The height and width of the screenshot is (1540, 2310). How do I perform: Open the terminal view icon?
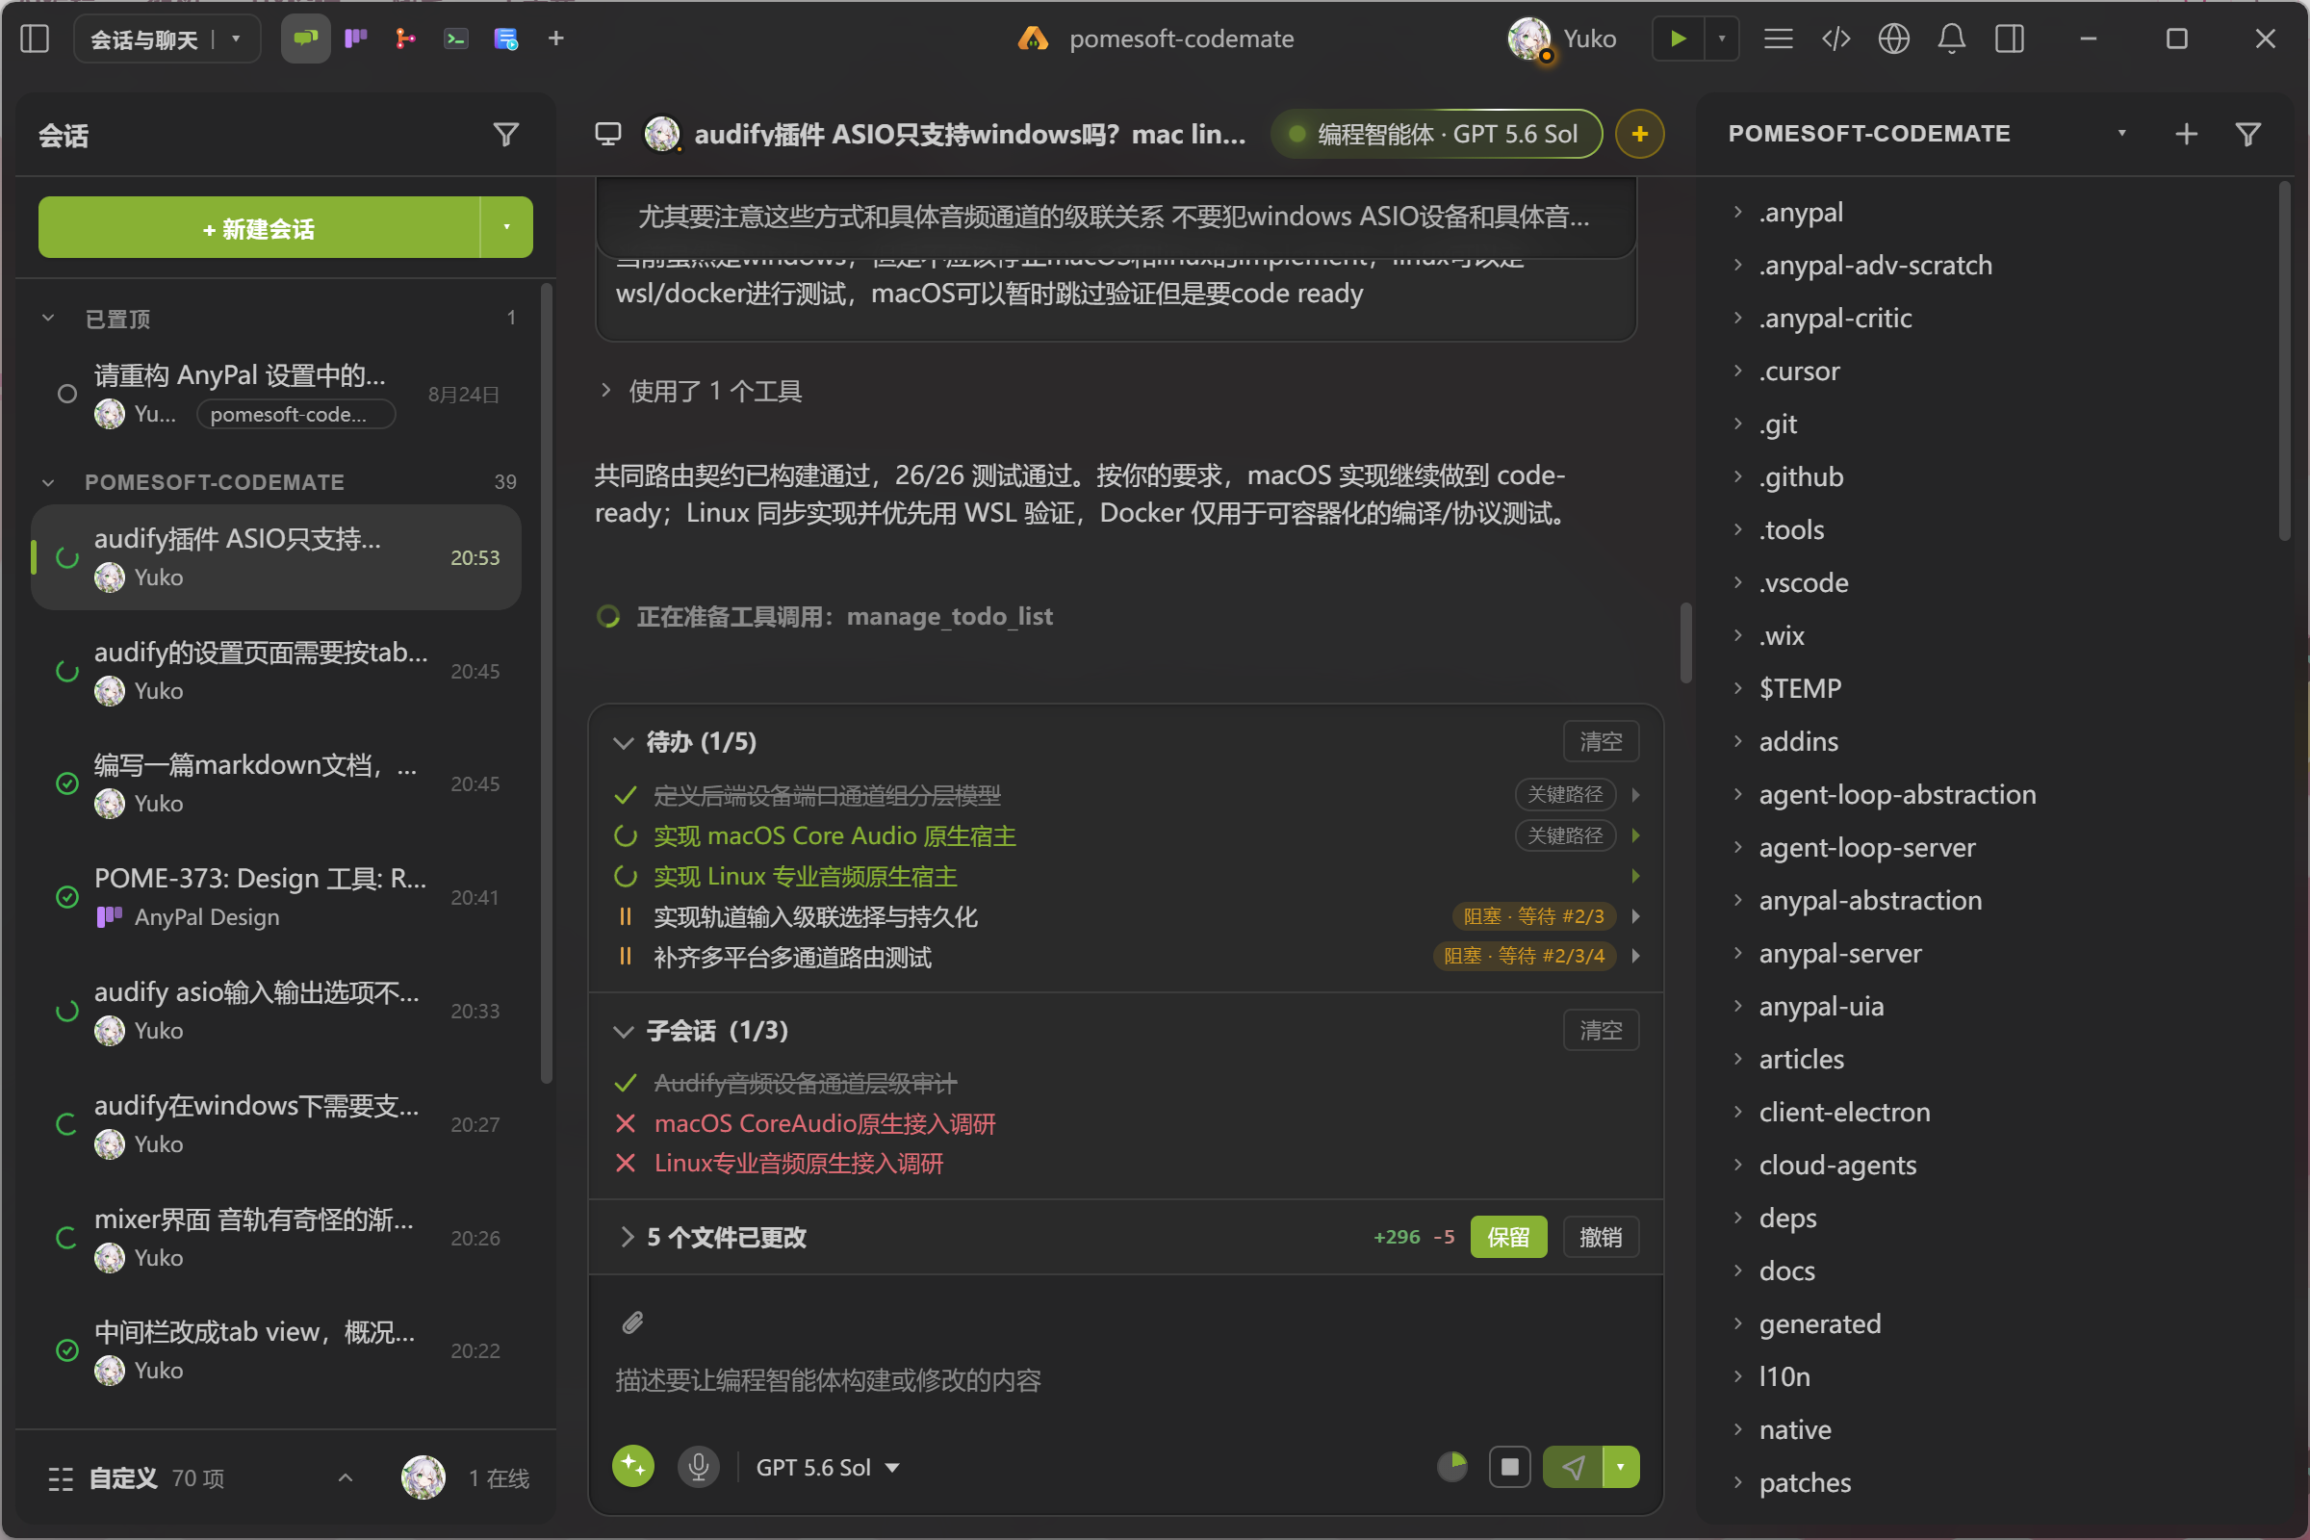click(455, 38)
